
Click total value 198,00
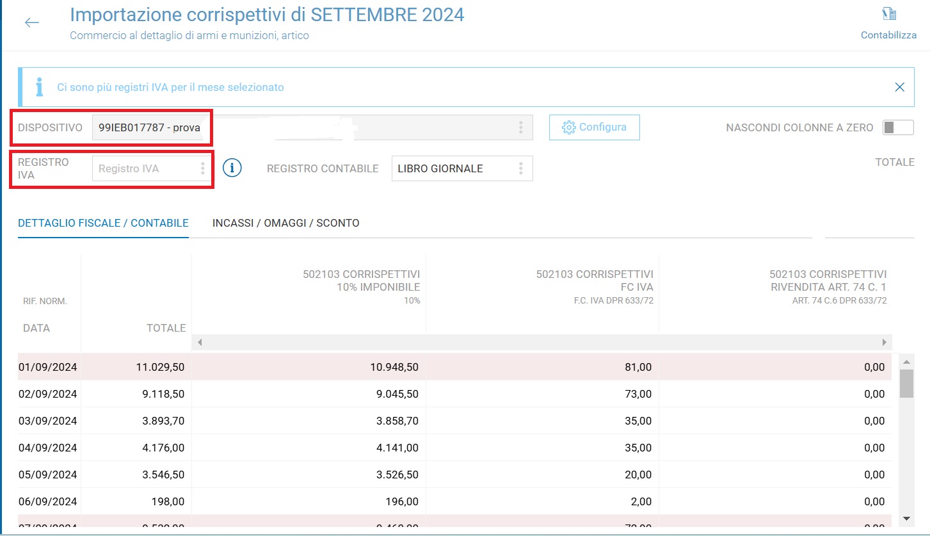[x=169, y=501]
